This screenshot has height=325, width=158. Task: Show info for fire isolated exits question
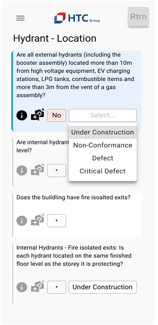coord(22,220)
